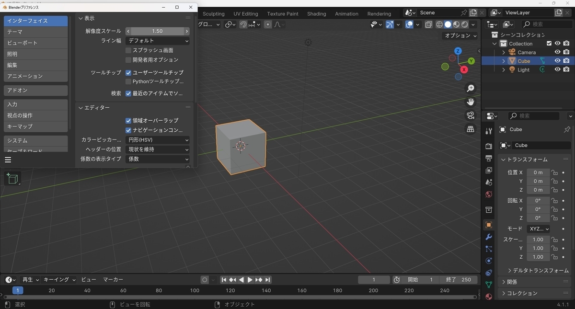The height and width of the screenshot is (309, 575).
Task: Click the new scene button next to Scene
Action: pos(473,13)
